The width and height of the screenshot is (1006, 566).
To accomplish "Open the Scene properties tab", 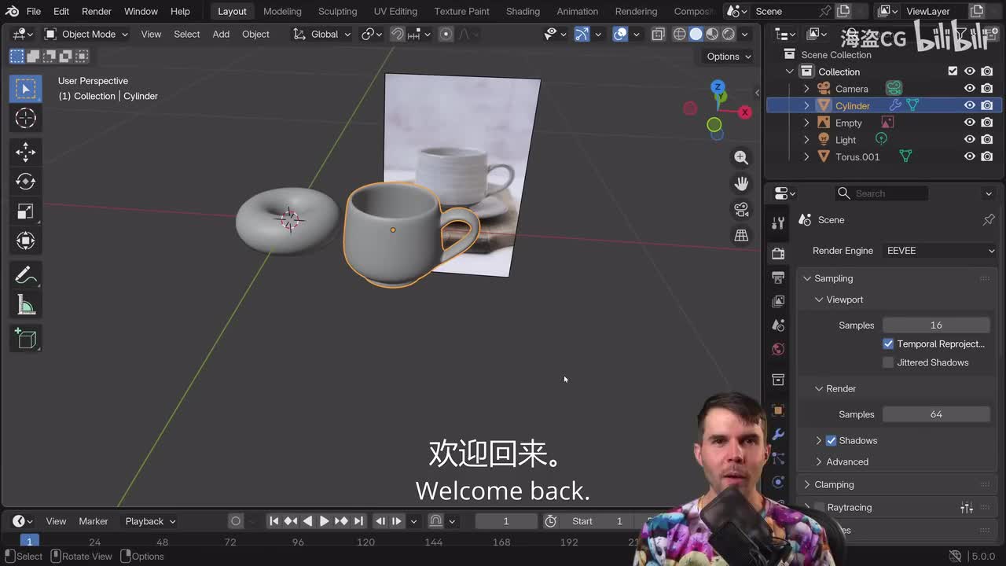I will point(778,325).
